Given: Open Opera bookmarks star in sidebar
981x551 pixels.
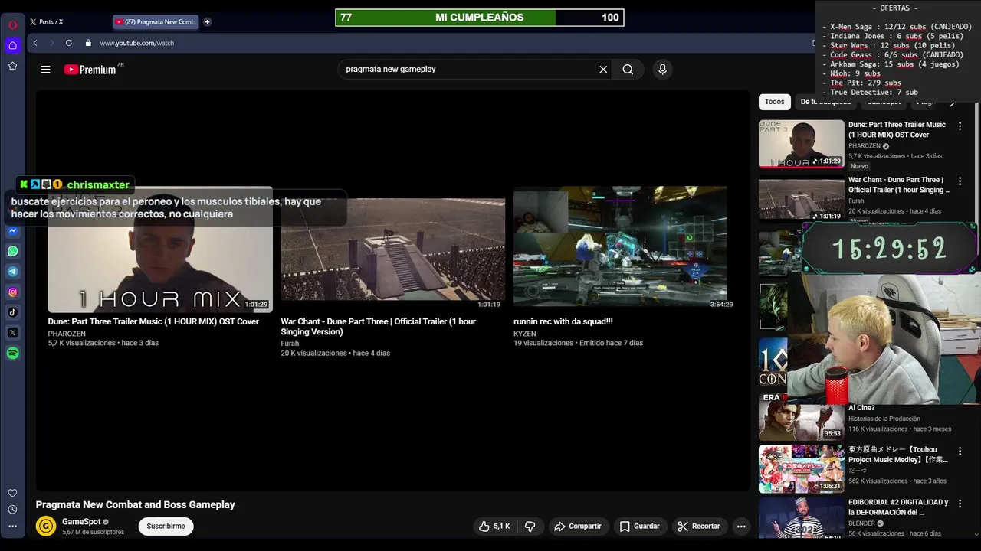Looking at the screenshot, I should 13,66.
